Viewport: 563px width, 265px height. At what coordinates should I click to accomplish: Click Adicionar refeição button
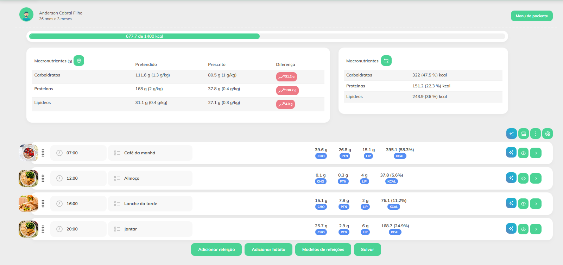click(216, 249)
